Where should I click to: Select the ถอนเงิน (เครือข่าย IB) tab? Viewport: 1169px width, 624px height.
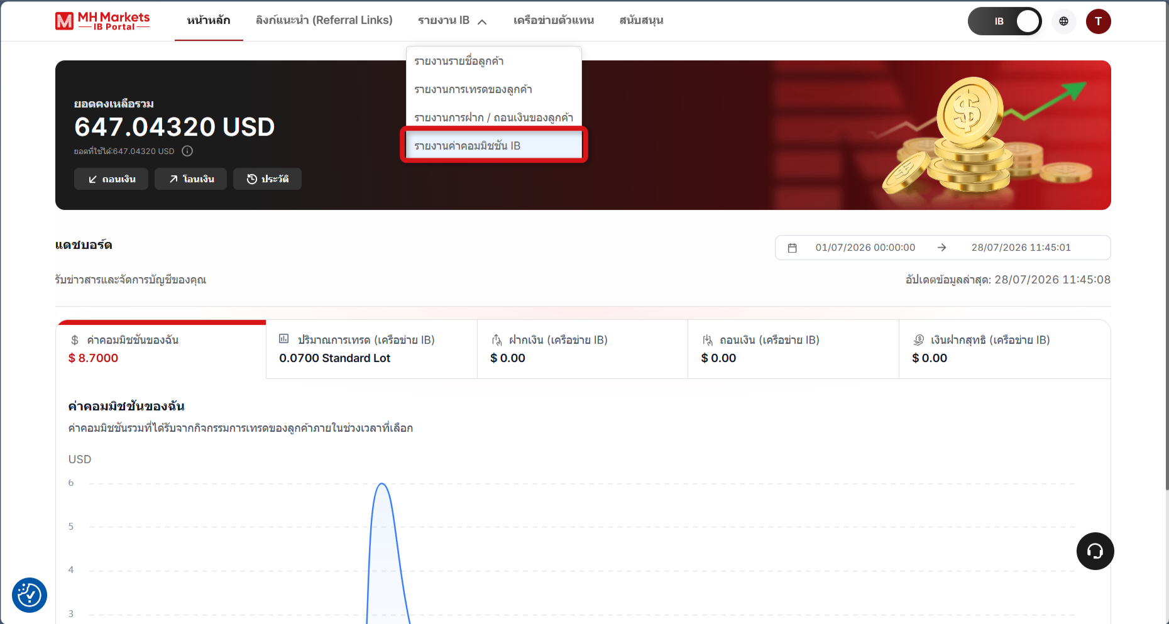[x=793, y=349]
